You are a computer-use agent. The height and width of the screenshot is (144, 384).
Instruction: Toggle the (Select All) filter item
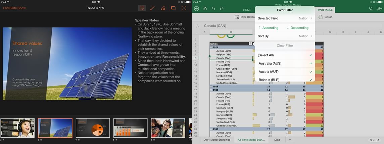pos(285,55)
